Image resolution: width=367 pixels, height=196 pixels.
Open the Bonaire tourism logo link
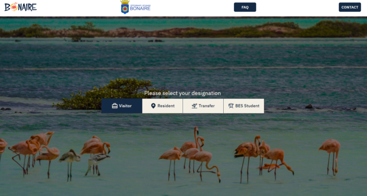click(21, 7)
